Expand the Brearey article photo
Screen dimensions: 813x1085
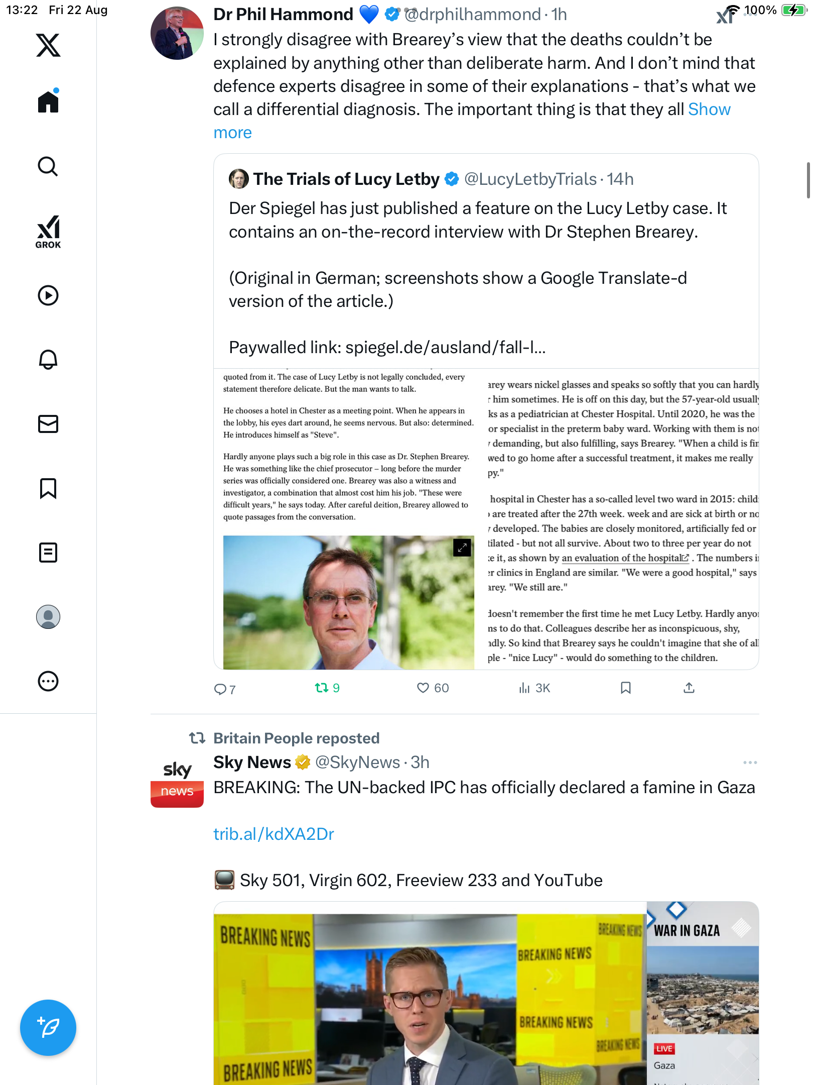(x=462, y=548)
